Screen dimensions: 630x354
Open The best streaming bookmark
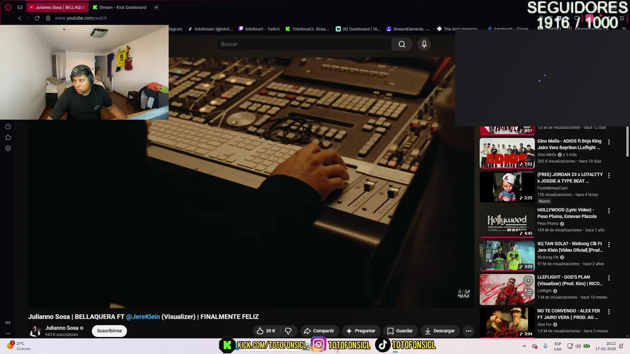pyautogui.click(x=457, y=29)
